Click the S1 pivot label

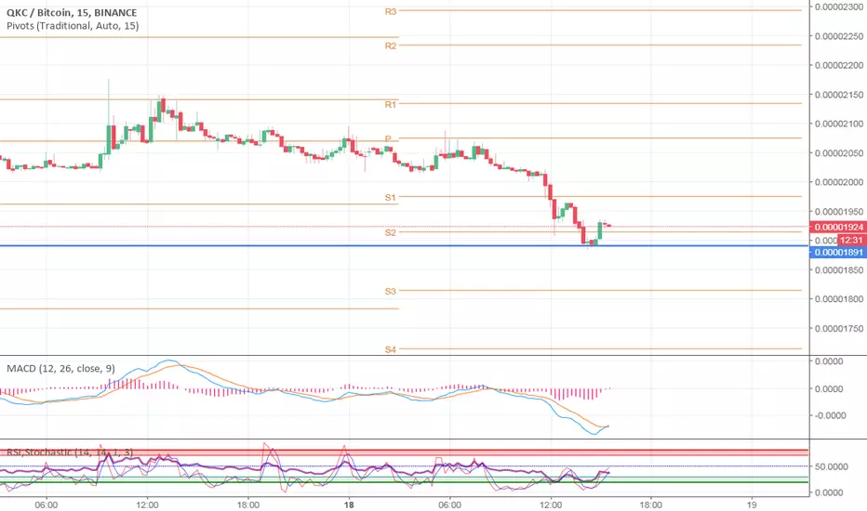[391, 197]
